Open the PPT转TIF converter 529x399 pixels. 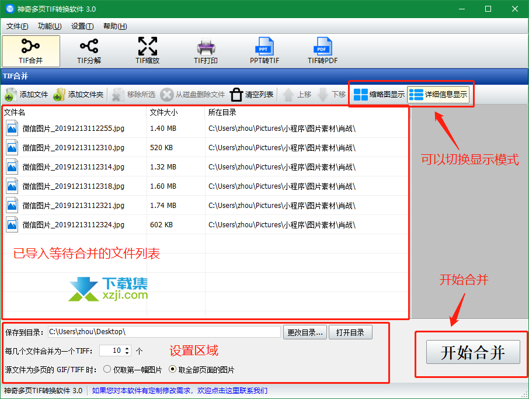[x=264, y=51]
